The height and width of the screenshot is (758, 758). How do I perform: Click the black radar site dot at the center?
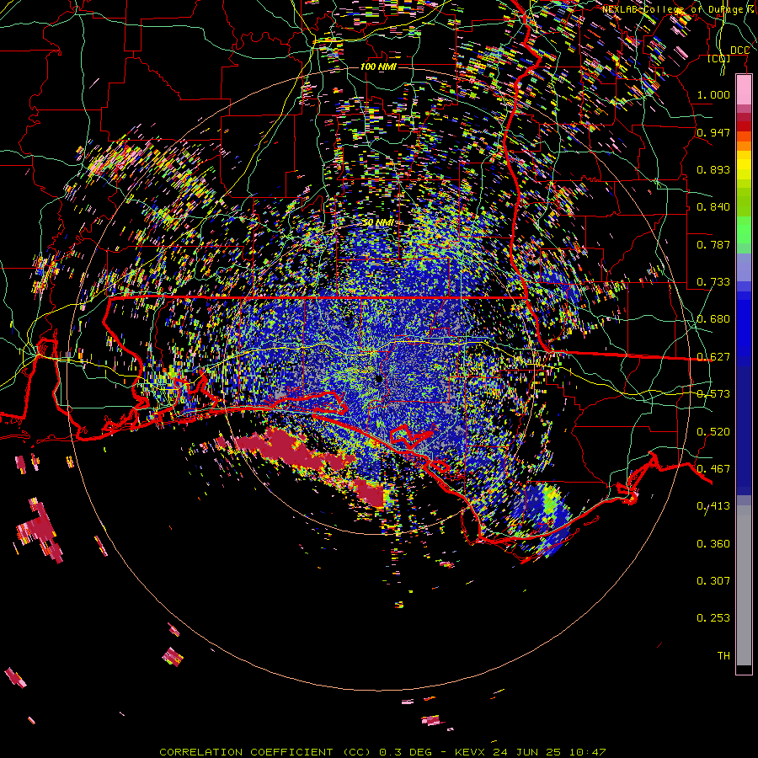(x=379, y=380)
